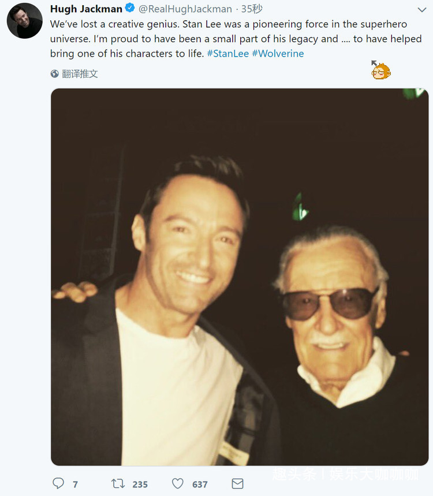Retweet using the retweet arrows icon
This screenshot has width=433, height=496.
point(118,483)
